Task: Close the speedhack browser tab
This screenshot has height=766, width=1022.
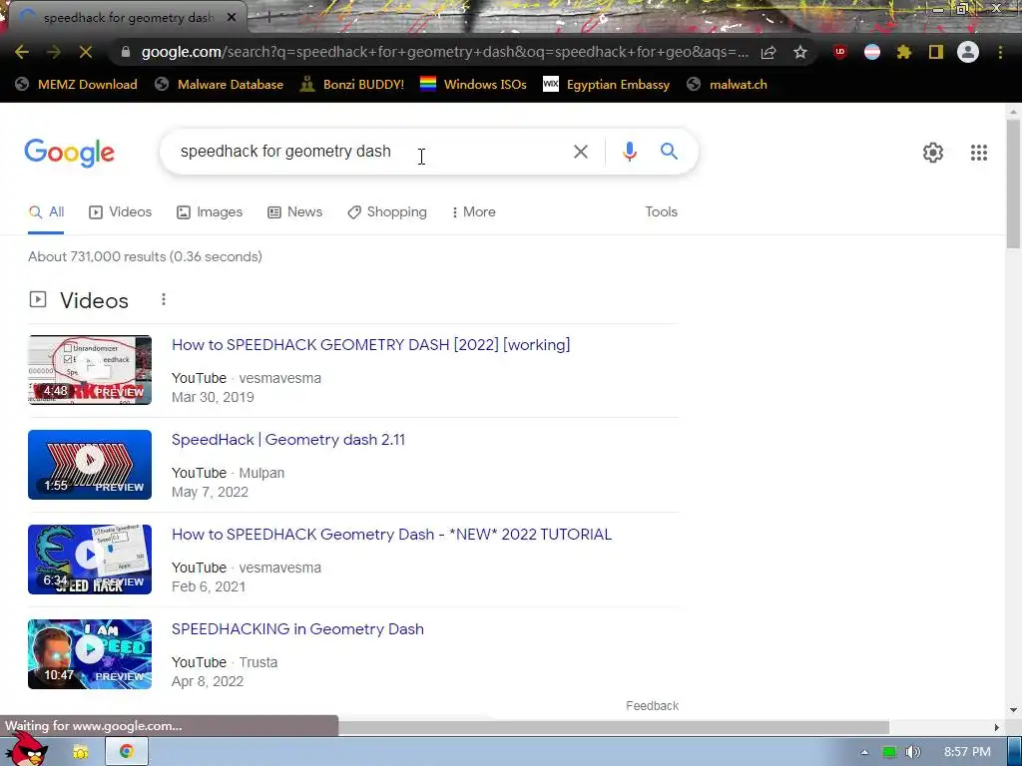Action: point(232,18)
